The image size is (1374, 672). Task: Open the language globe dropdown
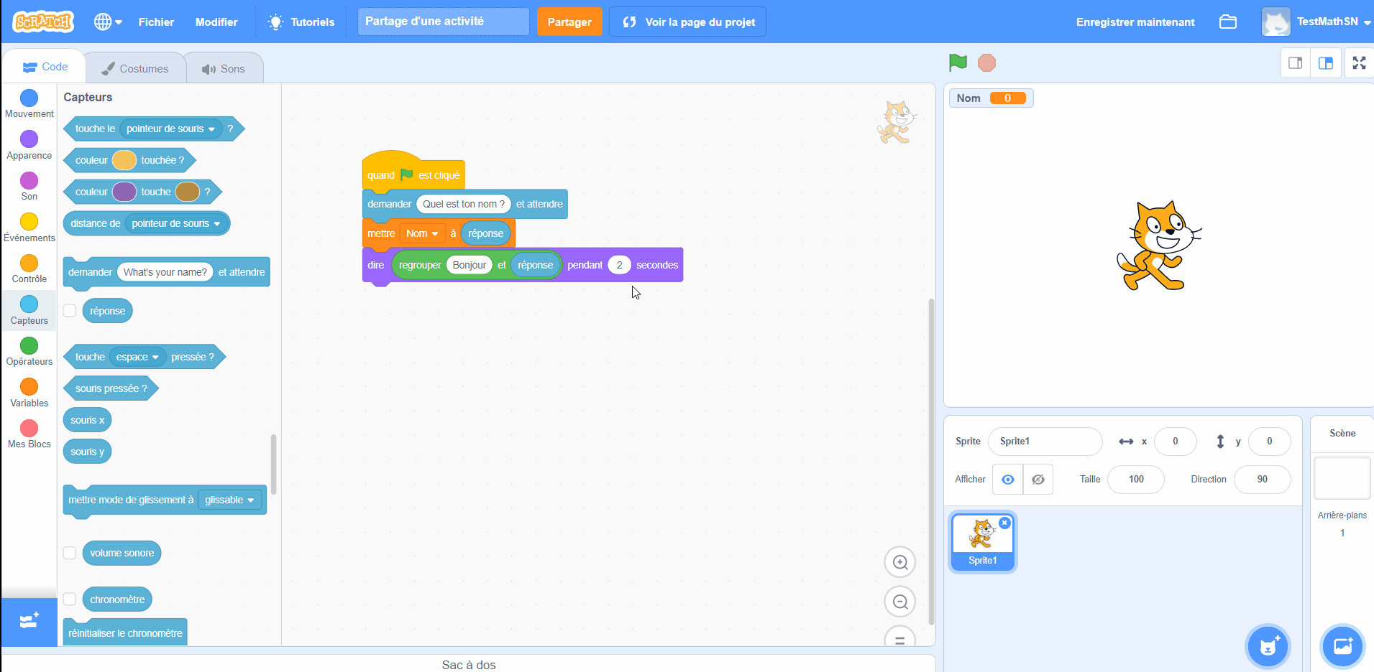pyautogui.click(x=108, y=22)
